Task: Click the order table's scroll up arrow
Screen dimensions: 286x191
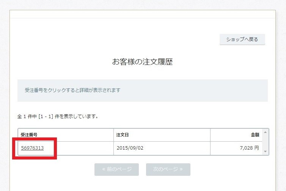Action: tap(265, 132)
